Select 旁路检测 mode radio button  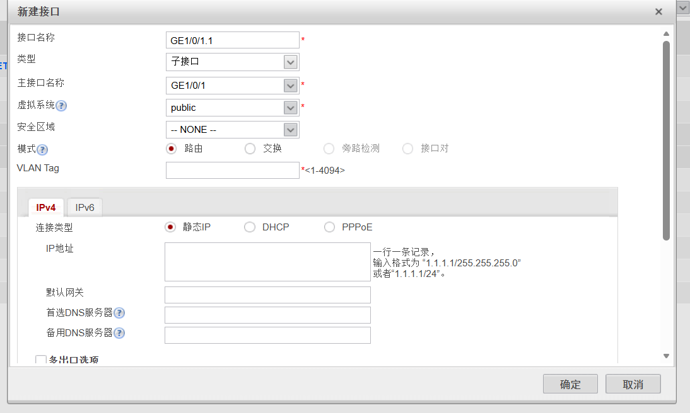point(329,149)
